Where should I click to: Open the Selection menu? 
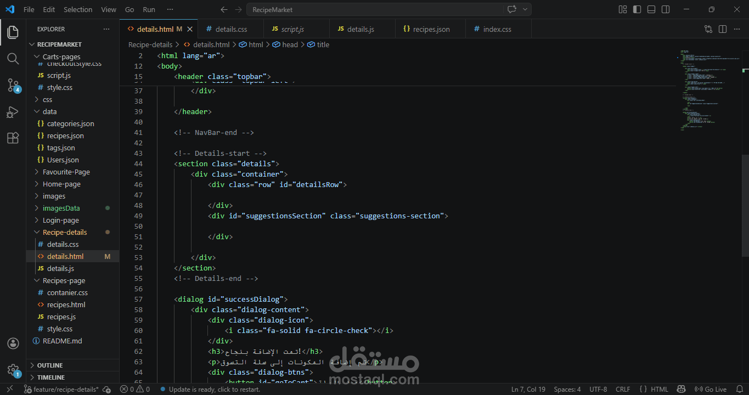coord(78,9)
